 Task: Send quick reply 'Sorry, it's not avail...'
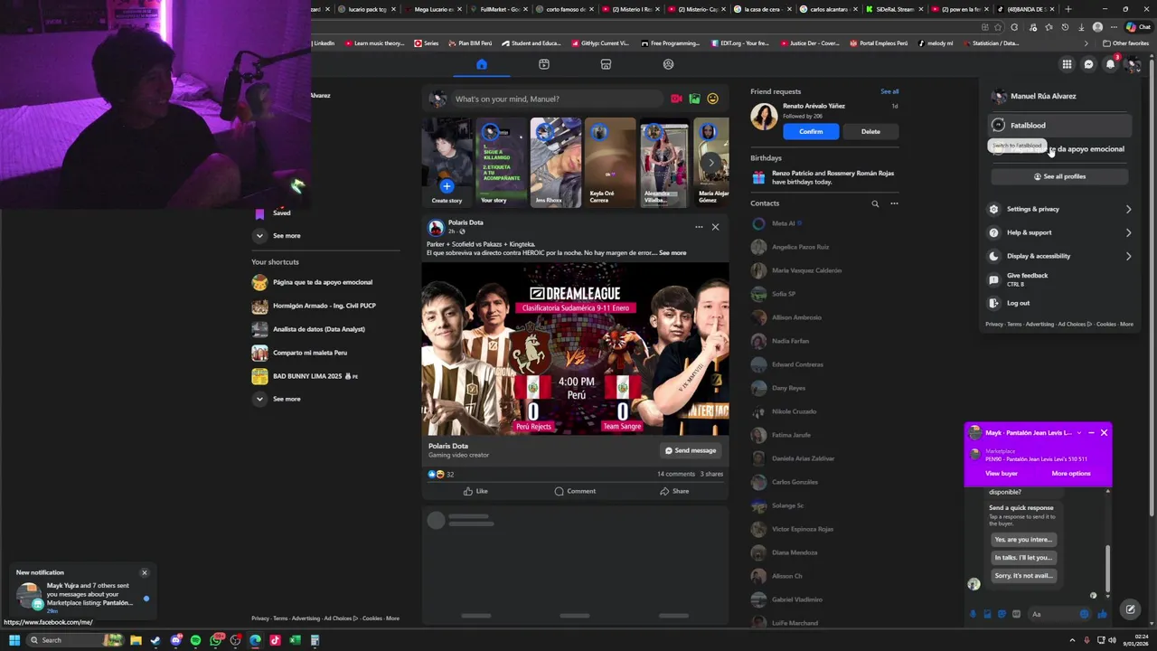click(1023, 576)
